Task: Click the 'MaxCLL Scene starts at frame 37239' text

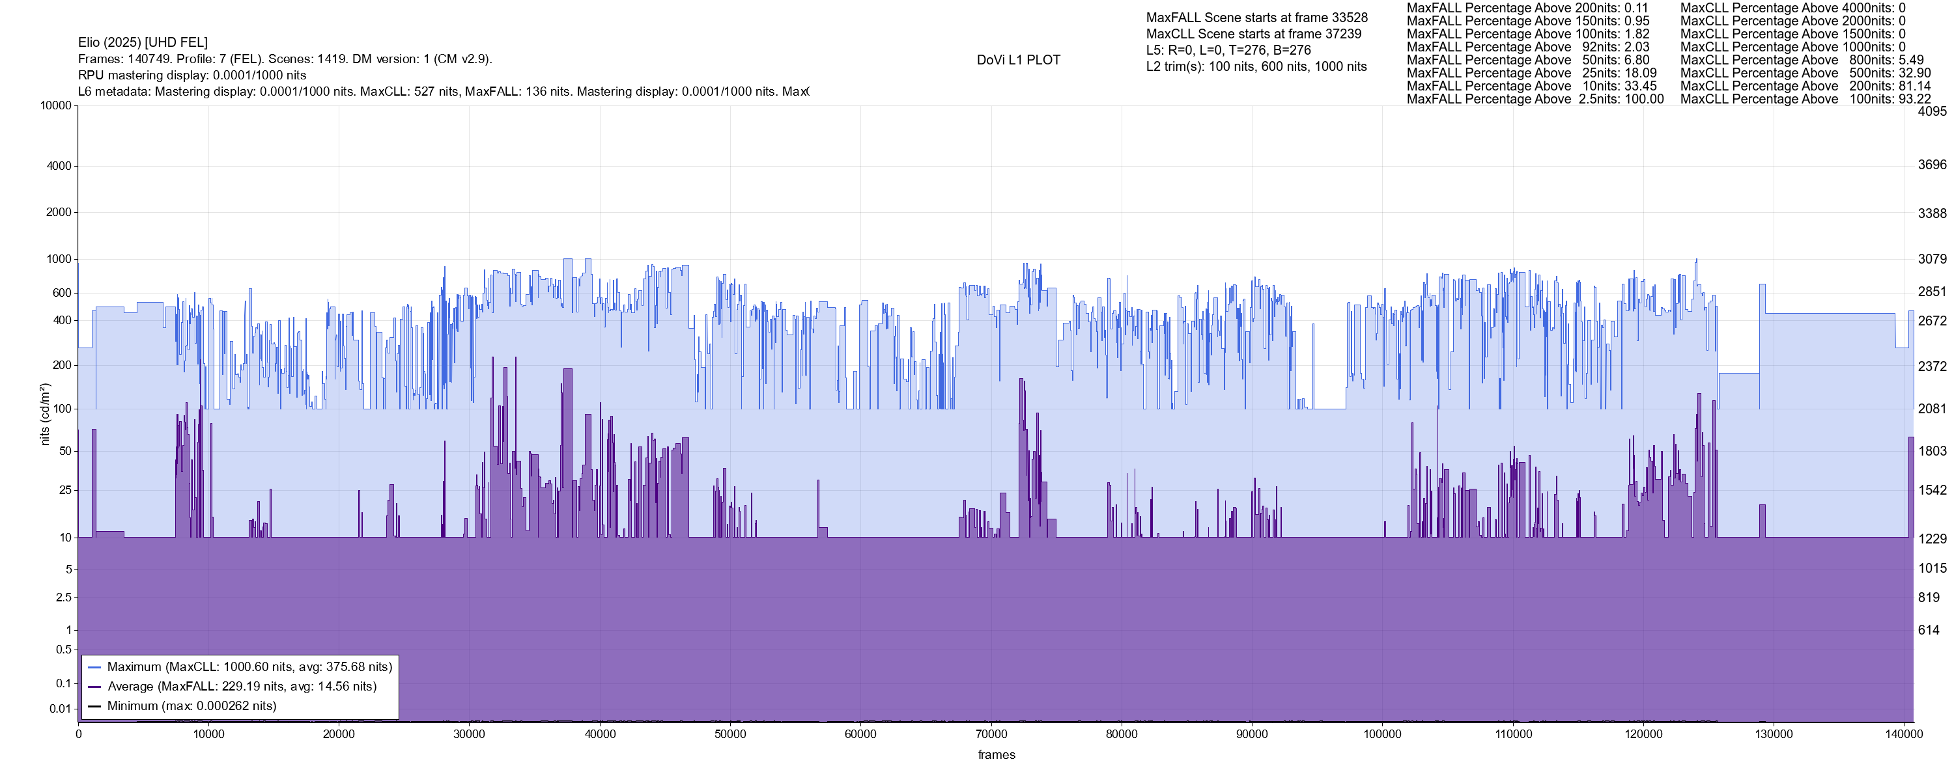Action: pyautogui.click(x=1253, y=34)
